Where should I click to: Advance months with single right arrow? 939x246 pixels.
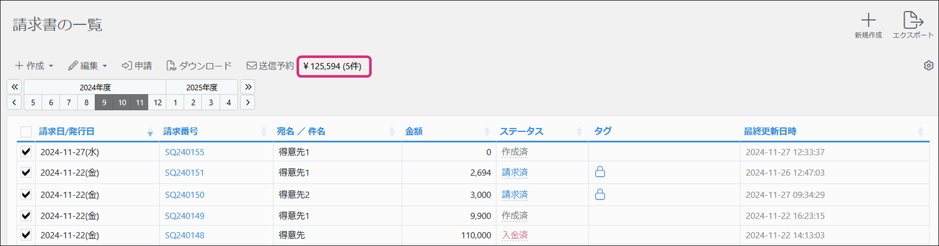[247, 102]
